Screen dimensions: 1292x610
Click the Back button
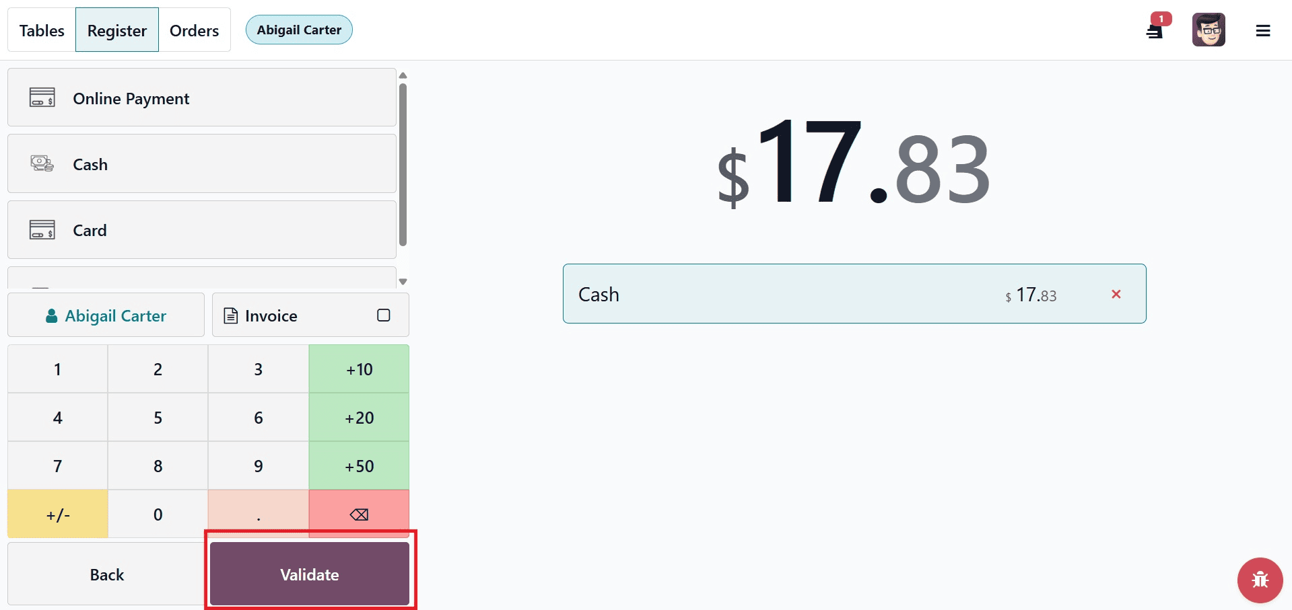click(106, 574)
